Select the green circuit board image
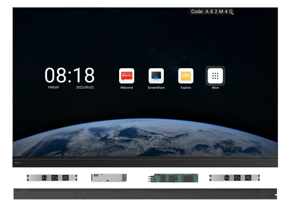 [173, 178]
